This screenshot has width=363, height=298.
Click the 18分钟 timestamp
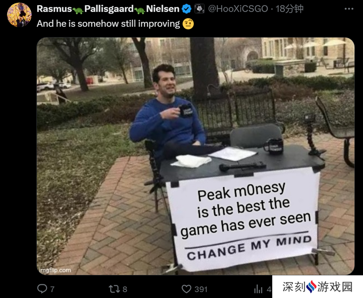point(289,9)
